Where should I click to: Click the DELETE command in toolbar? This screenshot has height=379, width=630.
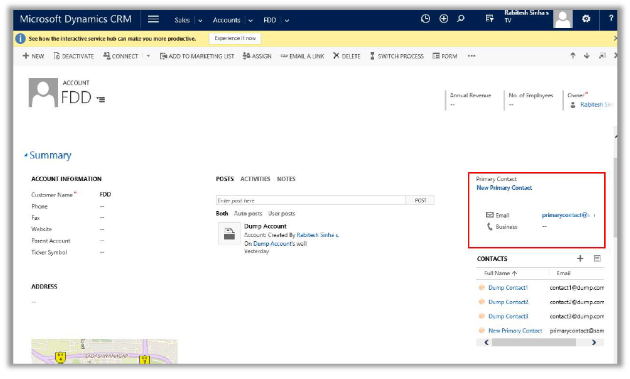click(x=347, y=56)
